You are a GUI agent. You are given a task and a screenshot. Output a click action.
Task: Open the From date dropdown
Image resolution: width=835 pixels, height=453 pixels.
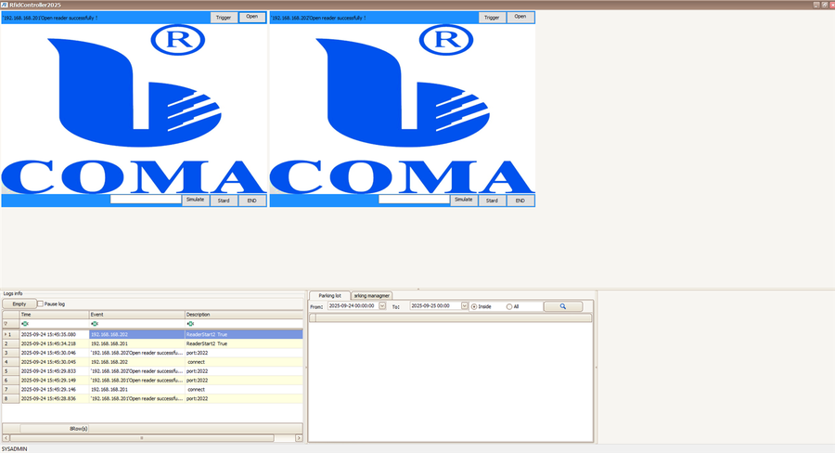pos(382,306)
